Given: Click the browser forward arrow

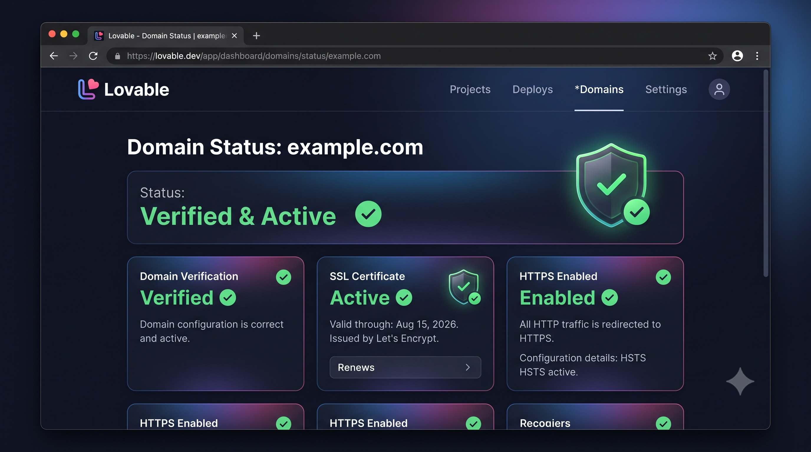Looking at the screenshot, I should point(73,56).
